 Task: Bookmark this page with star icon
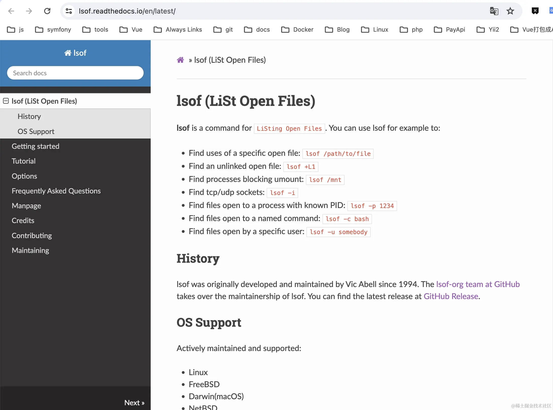click(x=510, y=11)
